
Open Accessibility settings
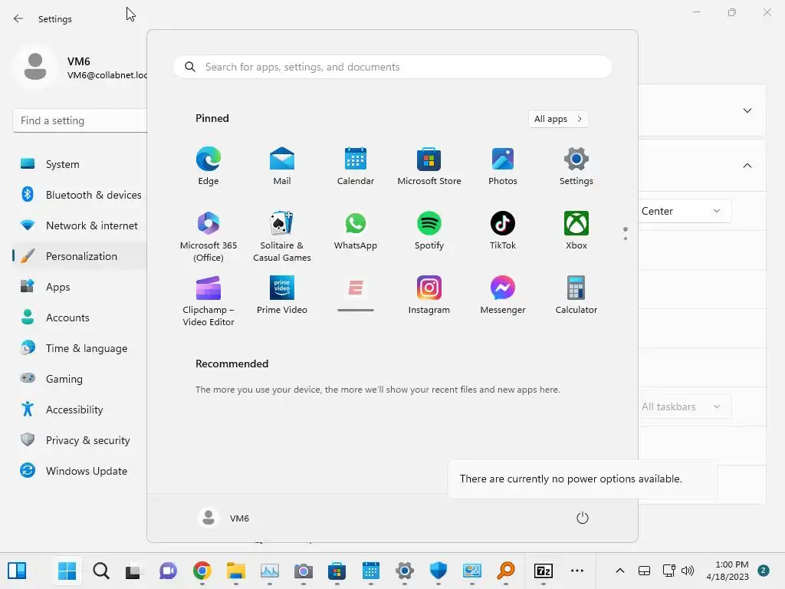80,410
